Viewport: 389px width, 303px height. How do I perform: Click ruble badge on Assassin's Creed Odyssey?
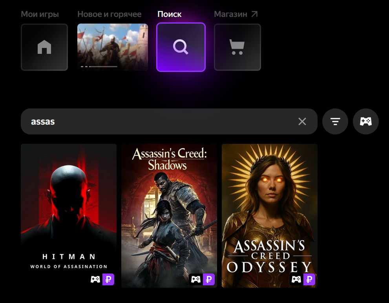[x=309, y=279]
